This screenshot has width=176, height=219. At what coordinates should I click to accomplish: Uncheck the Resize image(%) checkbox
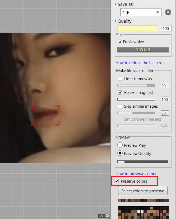tap(120, 93)
